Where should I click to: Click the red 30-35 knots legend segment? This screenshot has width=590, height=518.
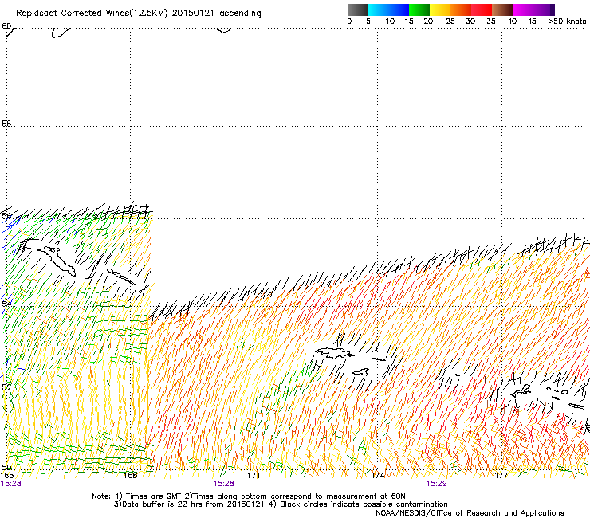[x=482, y=10]
